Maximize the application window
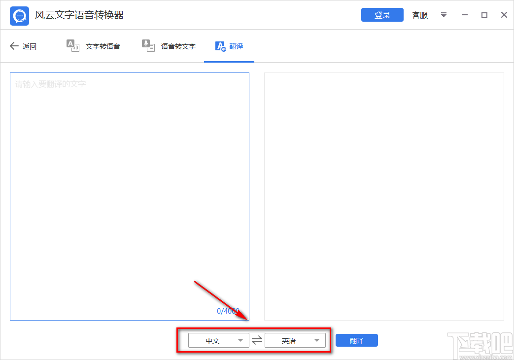514x360 pixels. click(x=484, y=15)
